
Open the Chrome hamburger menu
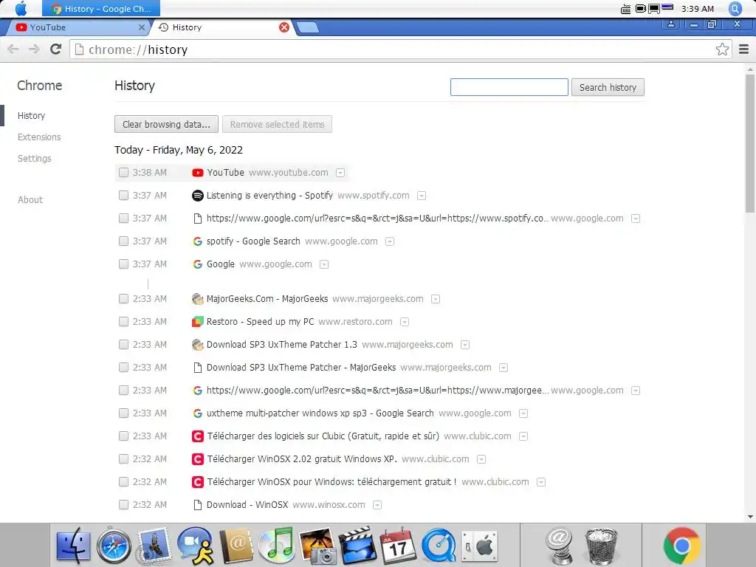[x=744, y=49]
